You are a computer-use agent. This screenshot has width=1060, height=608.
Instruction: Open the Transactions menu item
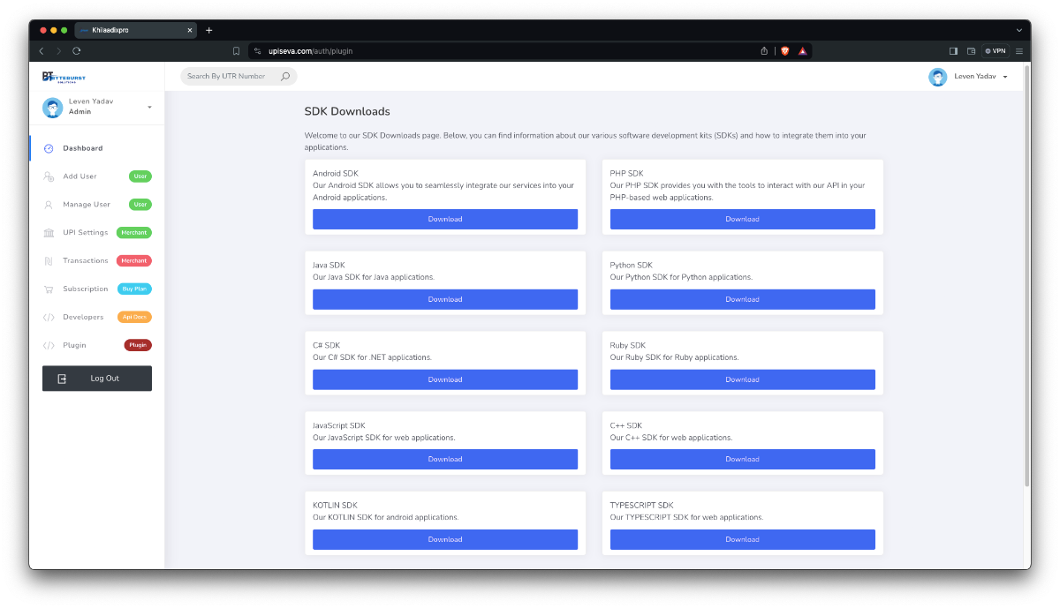pos(85,260)
